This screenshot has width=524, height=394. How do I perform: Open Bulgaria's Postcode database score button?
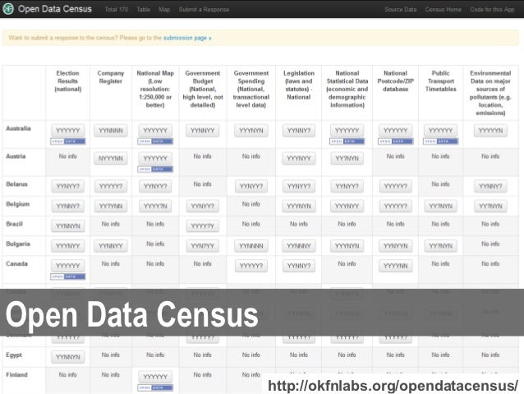point(396,246)
